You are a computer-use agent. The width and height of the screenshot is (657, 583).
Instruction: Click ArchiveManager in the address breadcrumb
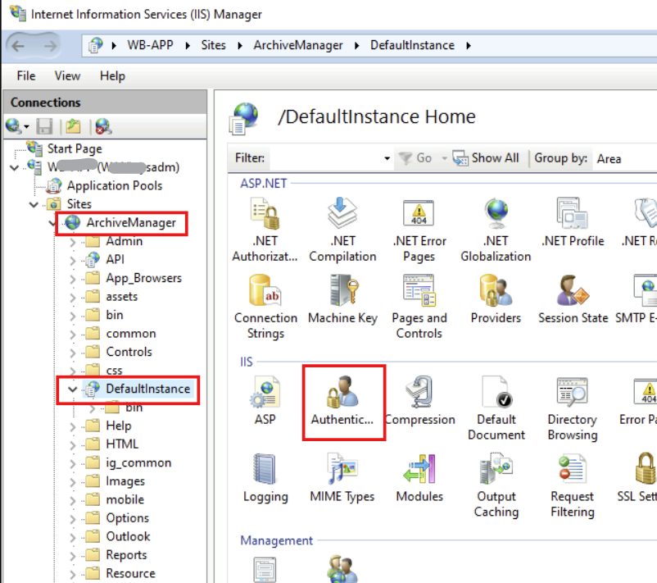click(x=298, y=45)
